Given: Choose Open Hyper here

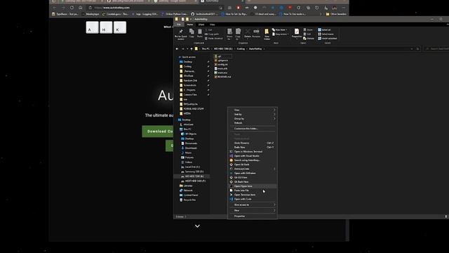Looking at the screenshot, I should [253, 186].
